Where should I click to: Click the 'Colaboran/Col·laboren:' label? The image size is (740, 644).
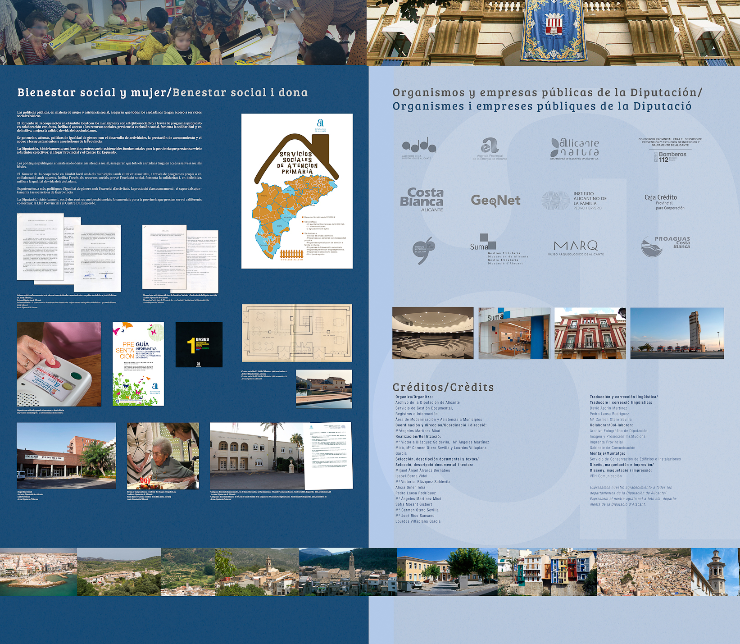(x=611, y=425)
